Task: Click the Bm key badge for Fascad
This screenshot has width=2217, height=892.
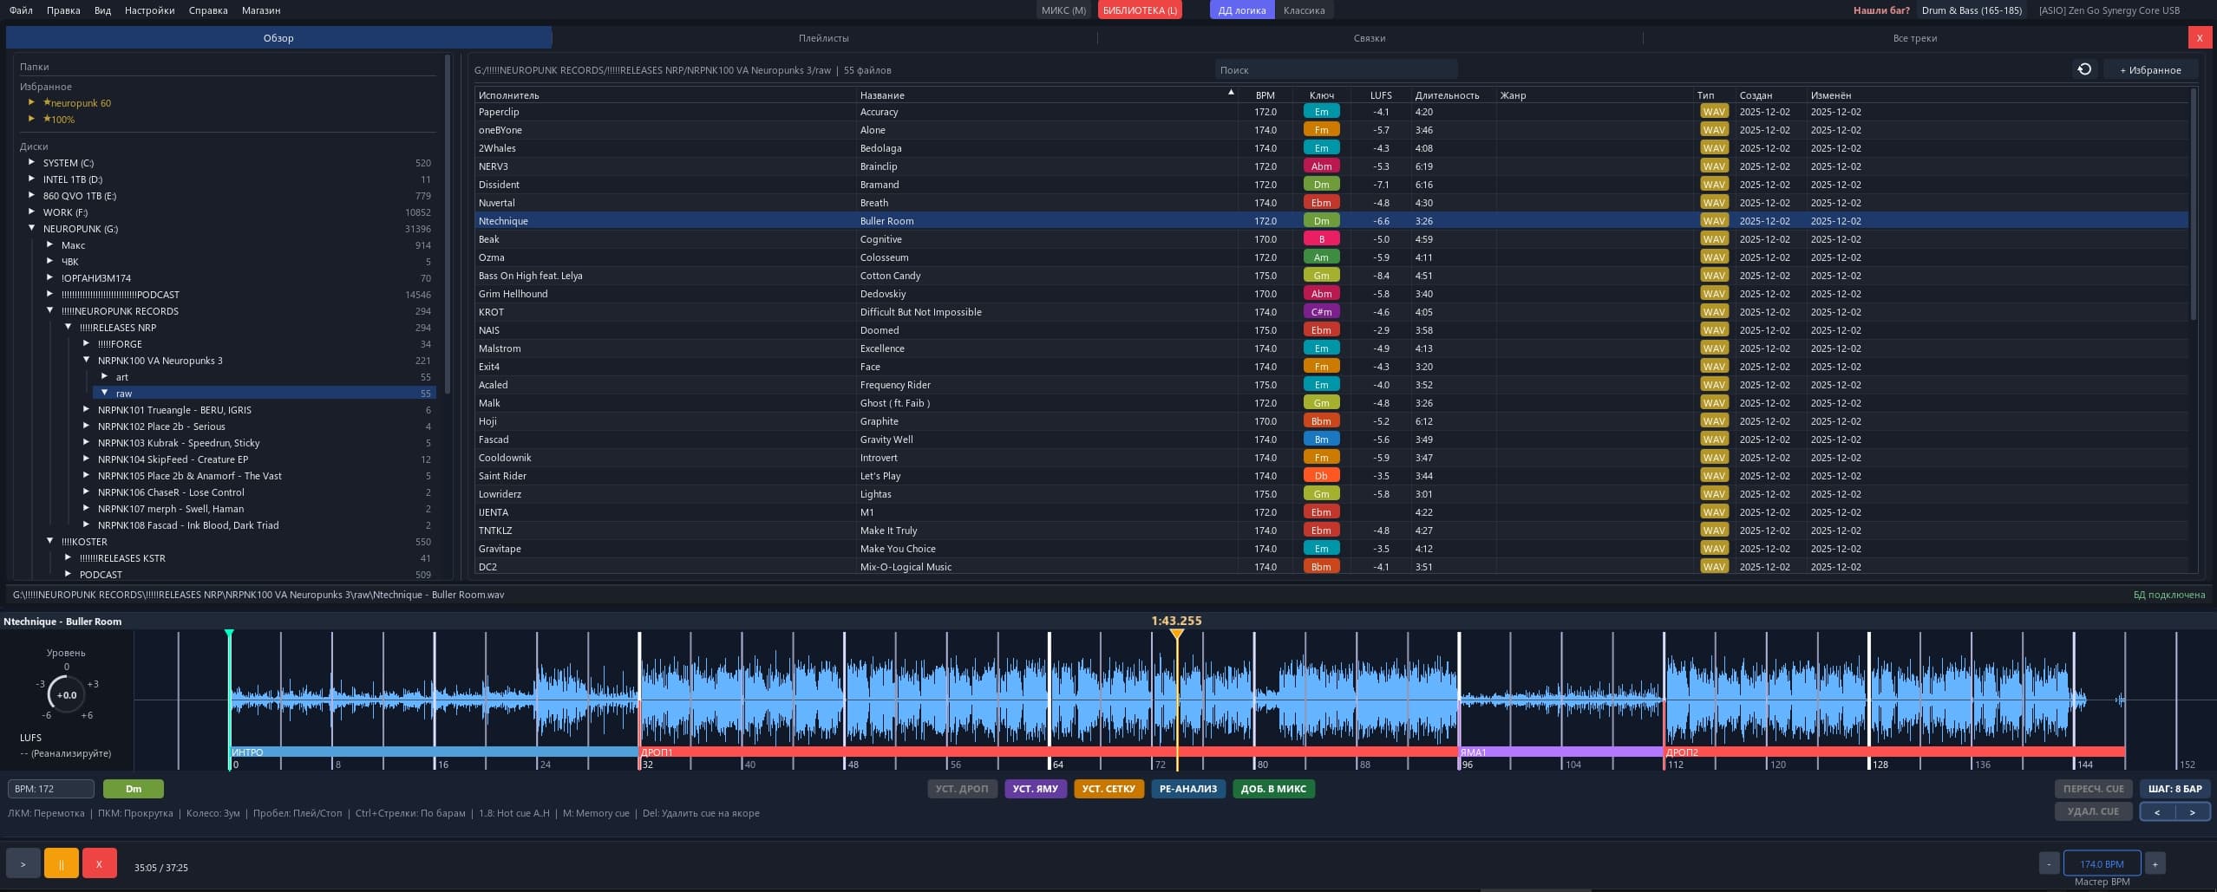Action: coord(1321,439)
